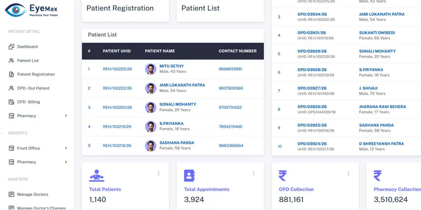Click Pharmacy icon under Reports section
The image size is (421, 210).
(x=11, y=162)
